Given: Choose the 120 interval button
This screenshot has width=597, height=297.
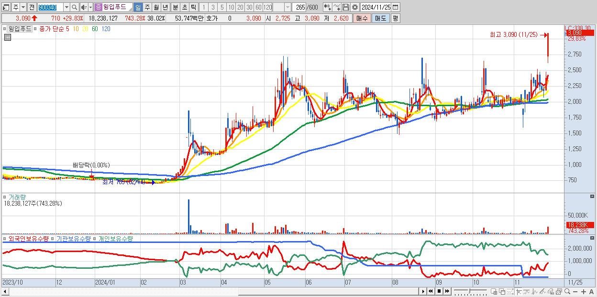Looking at the screenshot, I should click(268, 7).
